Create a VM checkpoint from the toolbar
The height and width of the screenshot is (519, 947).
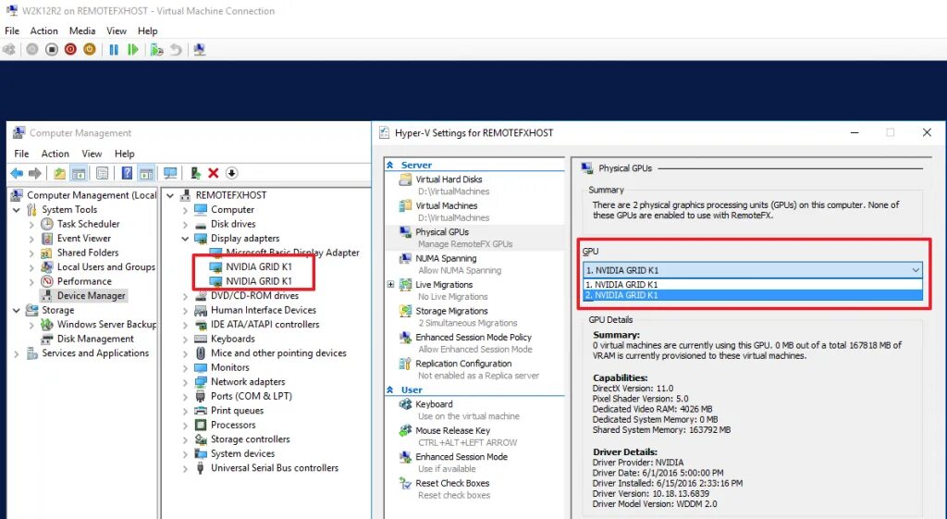(157, 50)
